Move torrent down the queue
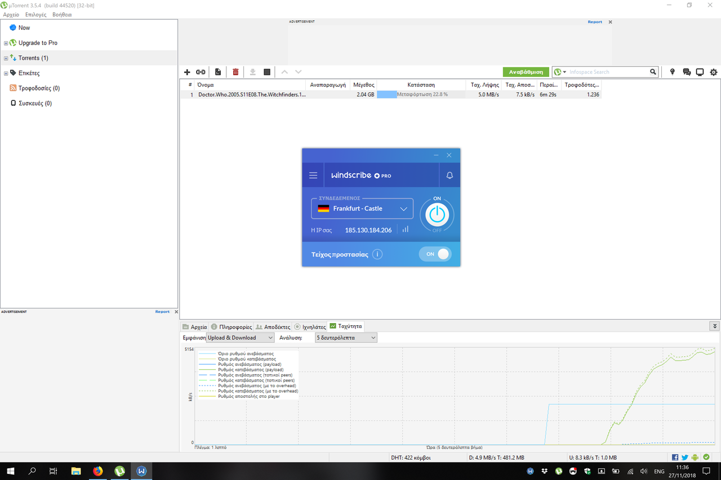 [299, 72]
